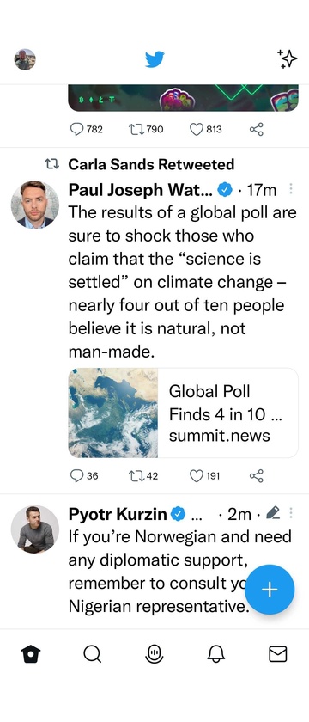Go to the Home tab
The height and width of the screenshot is (722, 309).
[x=31, y=654]
